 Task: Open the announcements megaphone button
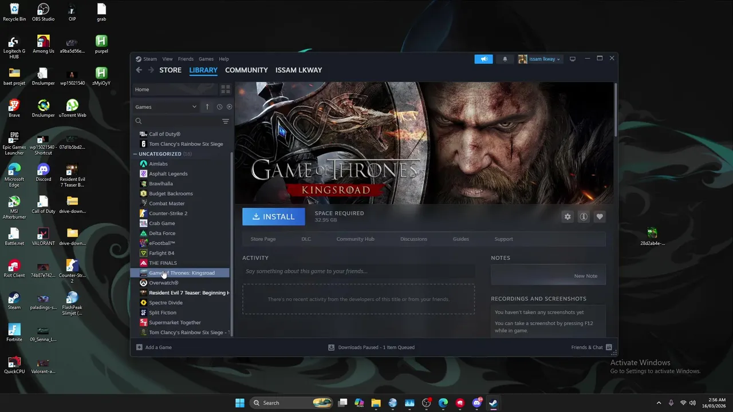483,59
